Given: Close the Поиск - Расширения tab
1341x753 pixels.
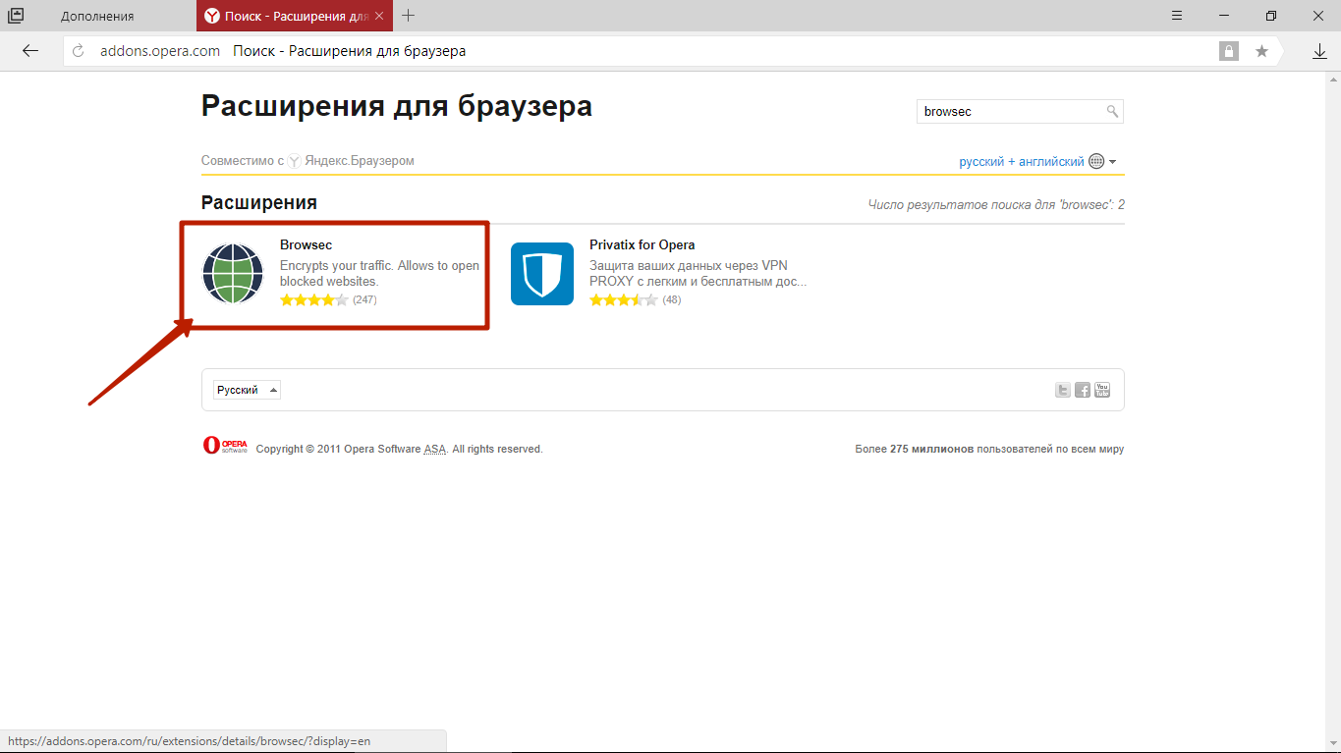Looking at the screenshot, I should [379, 16].
